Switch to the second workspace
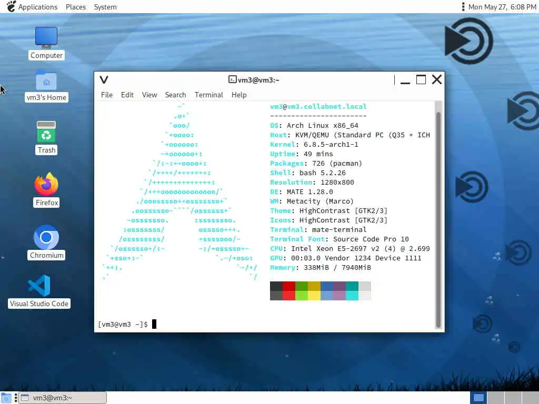The width and height of the screenshot is (539, 404). pos(496,398)
